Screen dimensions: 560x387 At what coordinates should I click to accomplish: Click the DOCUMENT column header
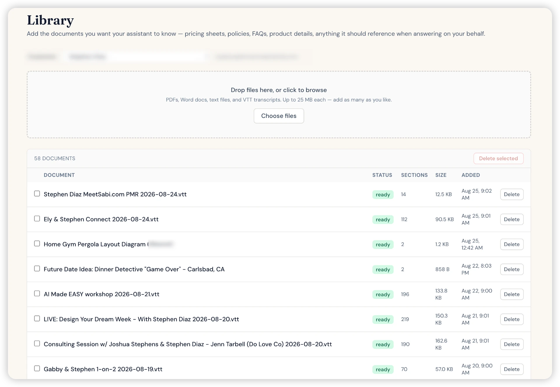(x=59, y=175)
